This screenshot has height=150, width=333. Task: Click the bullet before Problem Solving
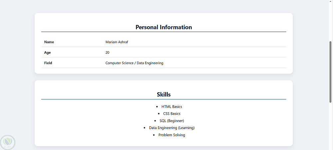point(154,135)
